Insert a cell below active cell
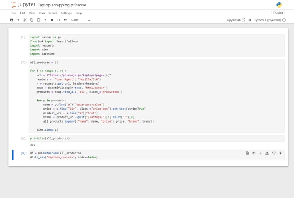This screenshot has width=294, height=198. [x=274, y=153]
